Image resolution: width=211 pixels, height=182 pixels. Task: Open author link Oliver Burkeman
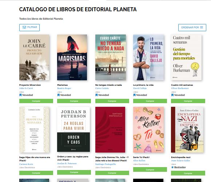180,88
